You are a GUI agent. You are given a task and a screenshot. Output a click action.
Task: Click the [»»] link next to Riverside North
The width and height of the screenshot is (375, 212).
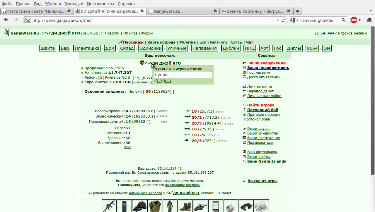(x=136, y=77)
